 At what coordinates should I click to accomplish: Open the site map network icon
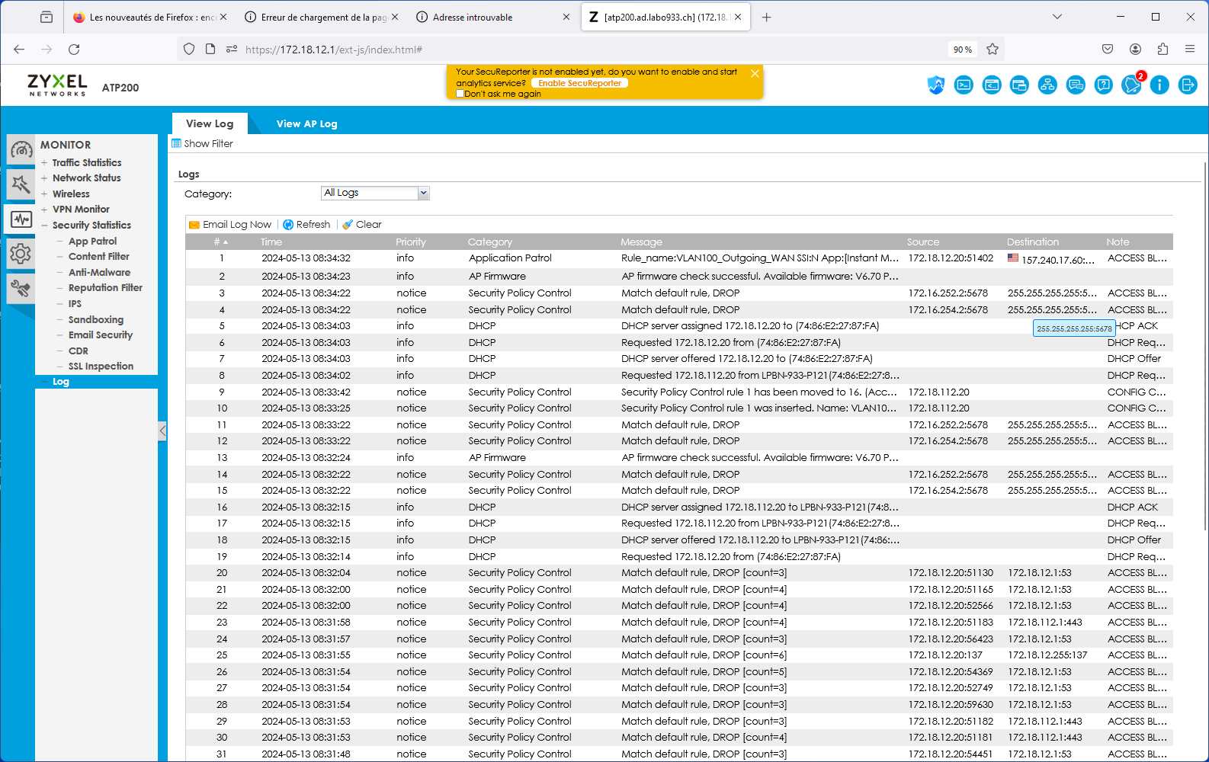pyautogui.click(x=1047, y=85)
